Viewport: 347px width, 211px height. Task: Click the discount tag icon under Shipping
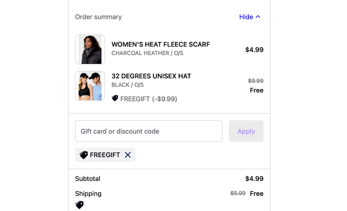point(80,205)
